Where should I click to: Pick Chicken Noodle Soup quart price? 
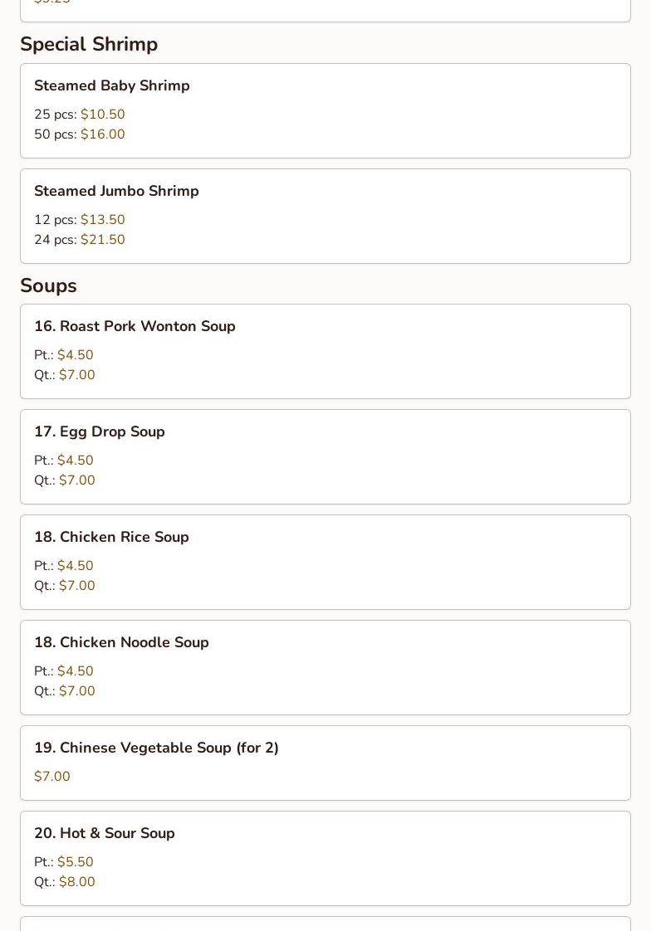click(76, 691)
